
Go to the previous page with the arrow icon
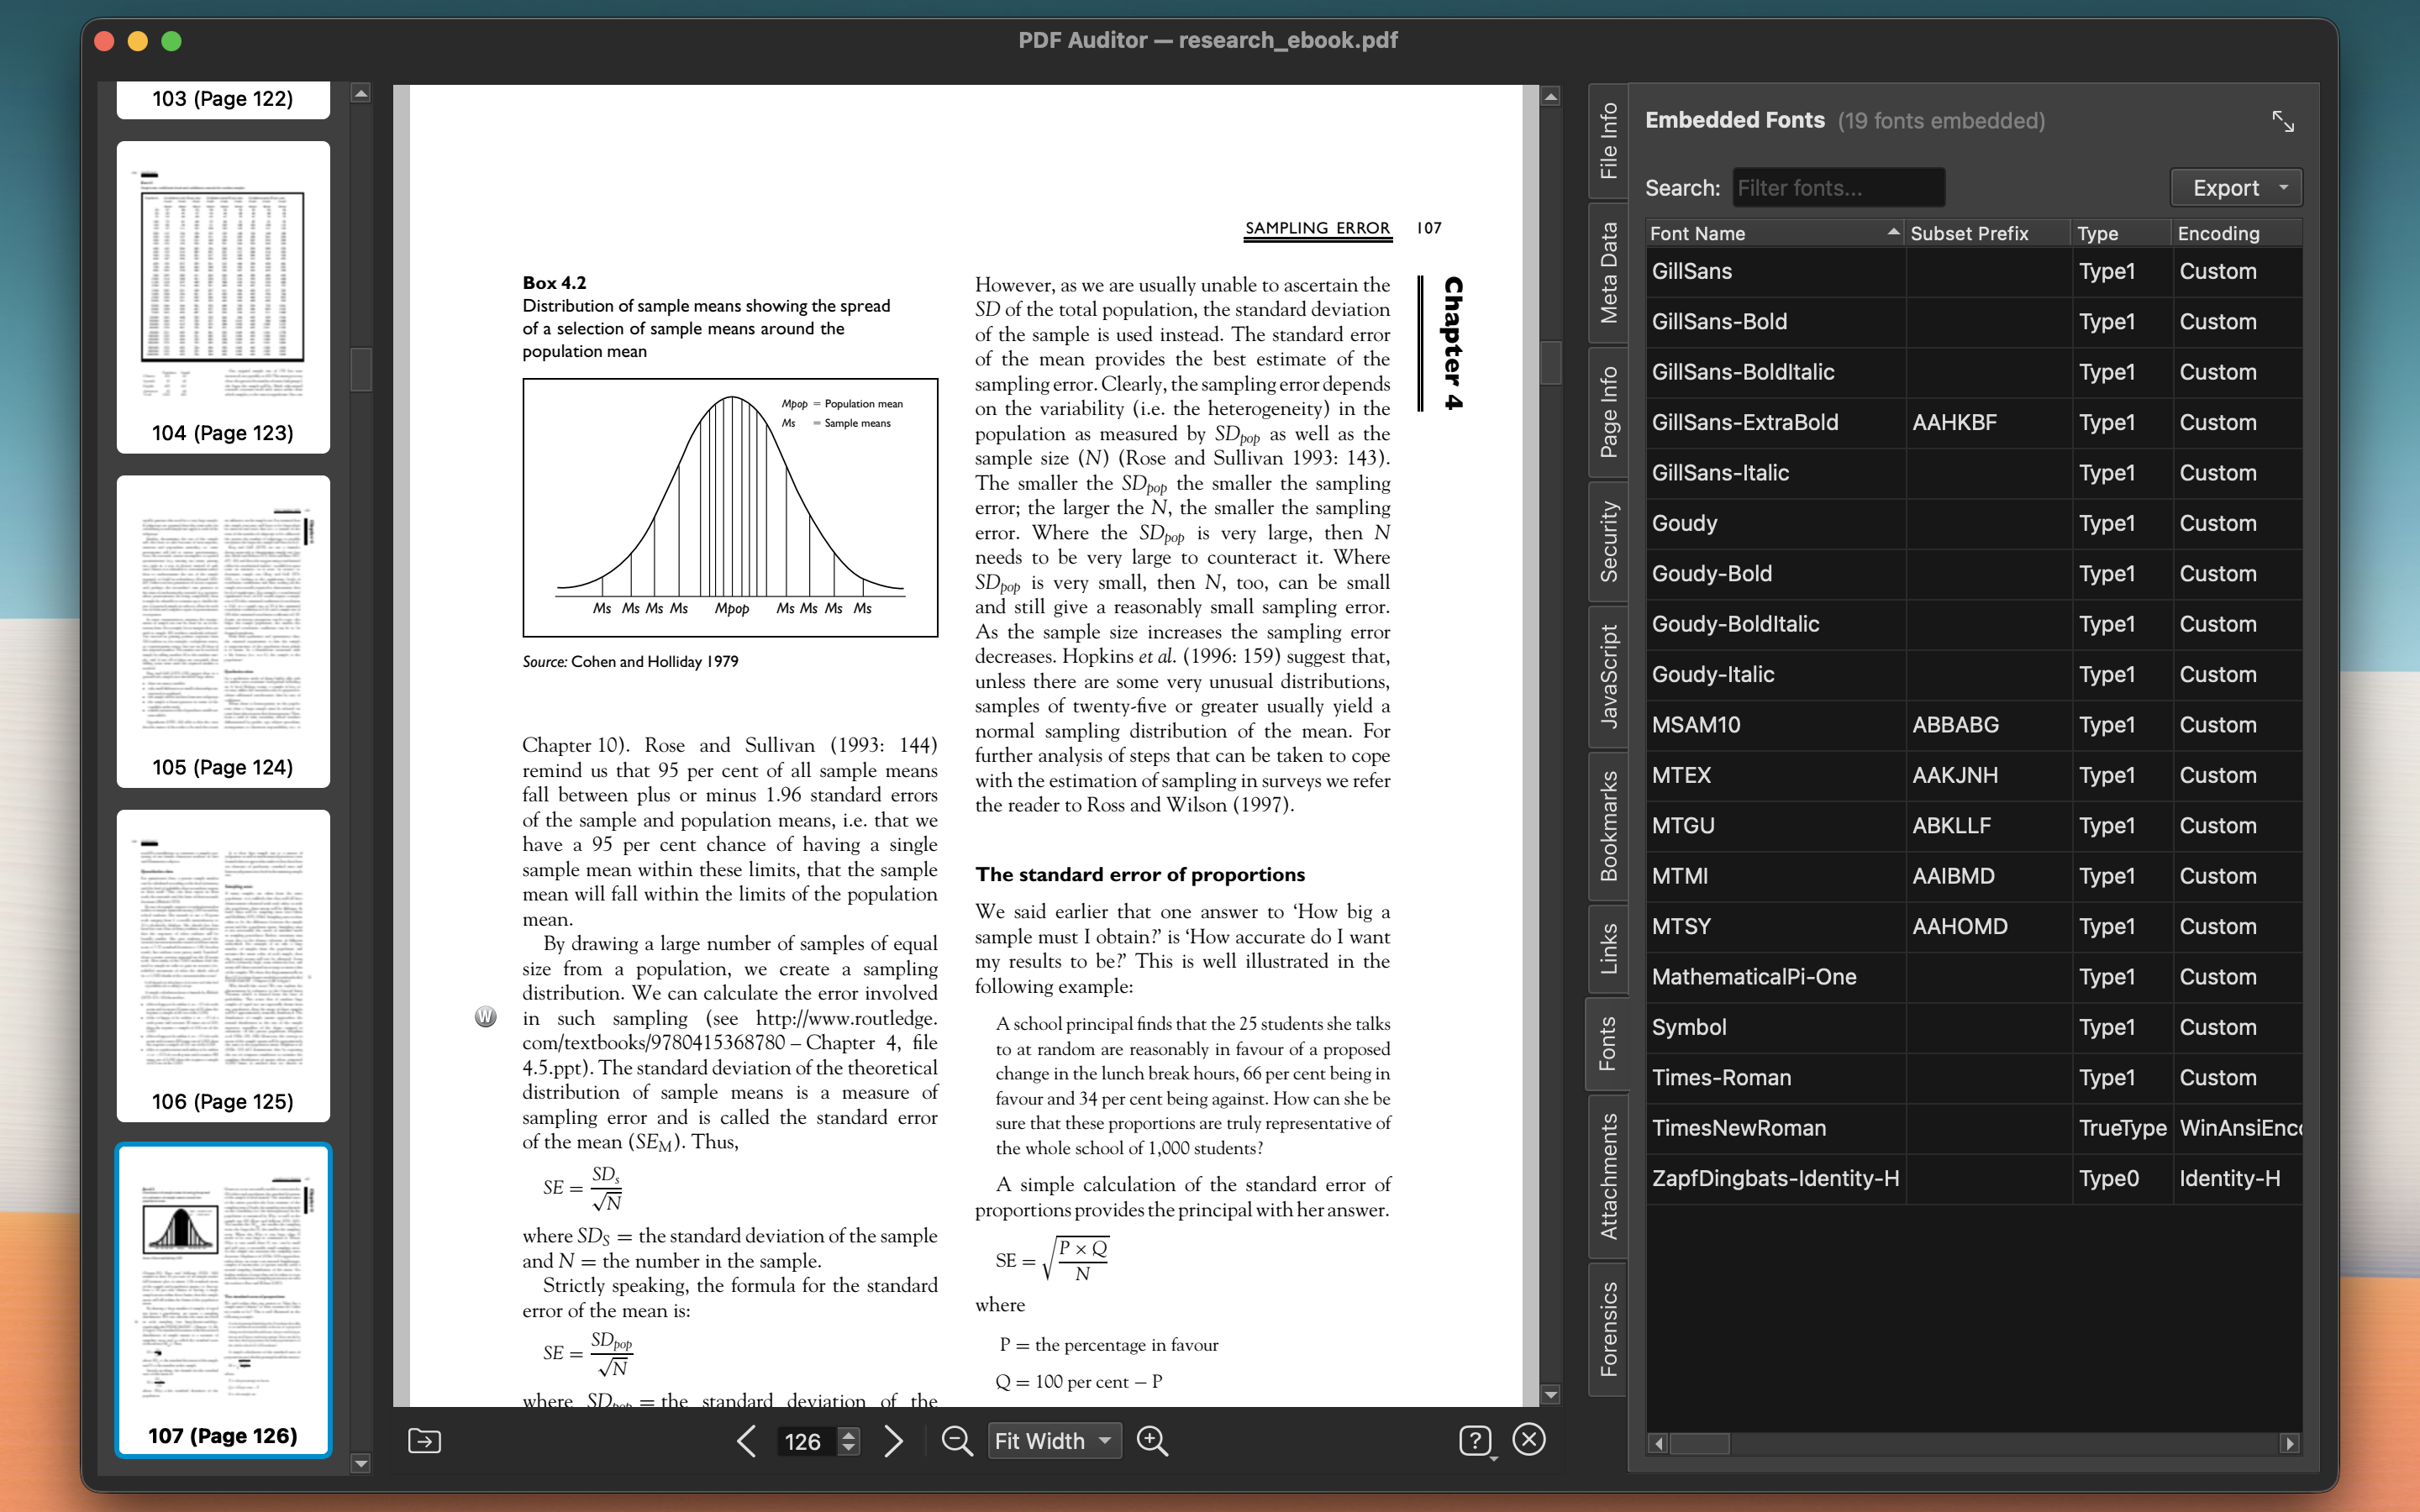click(x=746, y=1441)
